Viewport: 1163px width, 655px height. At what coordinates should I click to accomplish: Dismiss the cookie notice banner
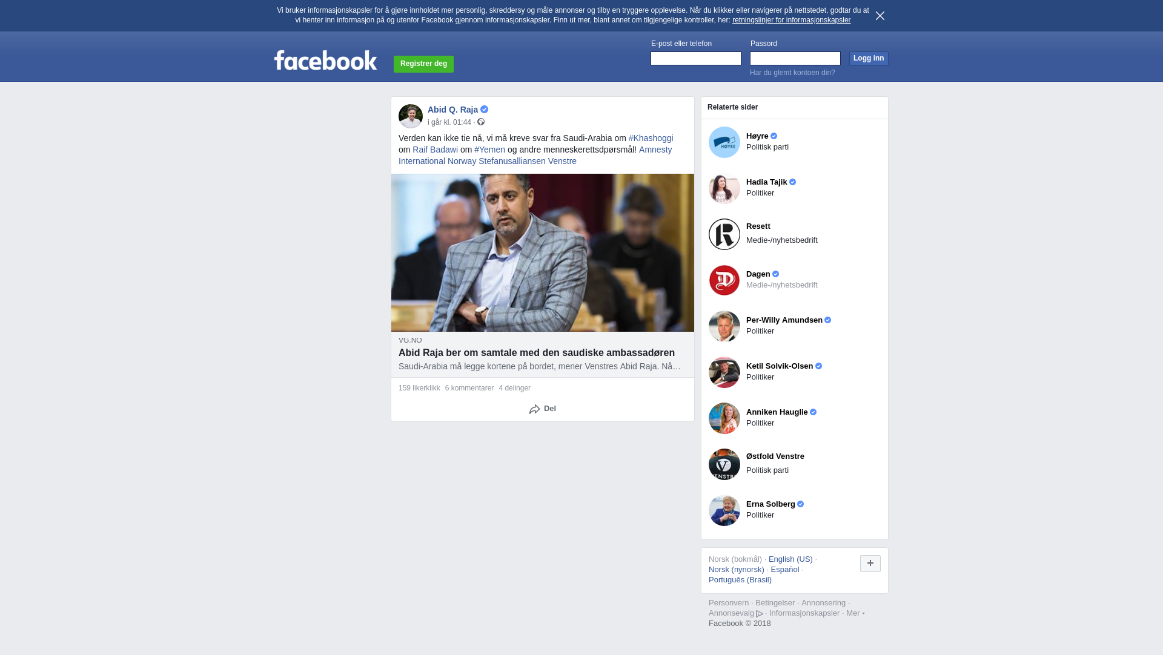pos(880,16)
